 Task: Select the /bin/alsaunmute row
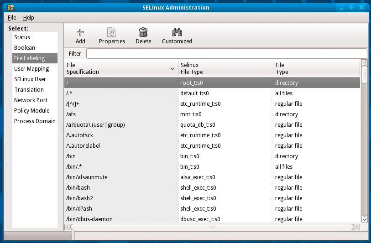click(212, 177)
